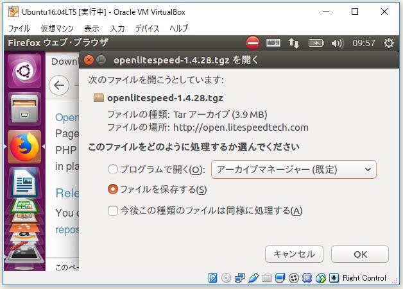Click the clock showing 09:57

click(x=364, y=43)
